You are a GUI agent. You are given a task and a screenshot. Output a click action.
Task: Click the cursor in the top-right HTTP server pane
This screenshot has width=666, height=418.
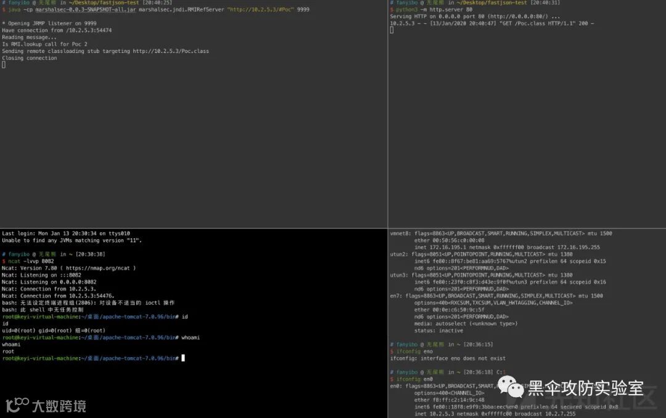point(392,30)
